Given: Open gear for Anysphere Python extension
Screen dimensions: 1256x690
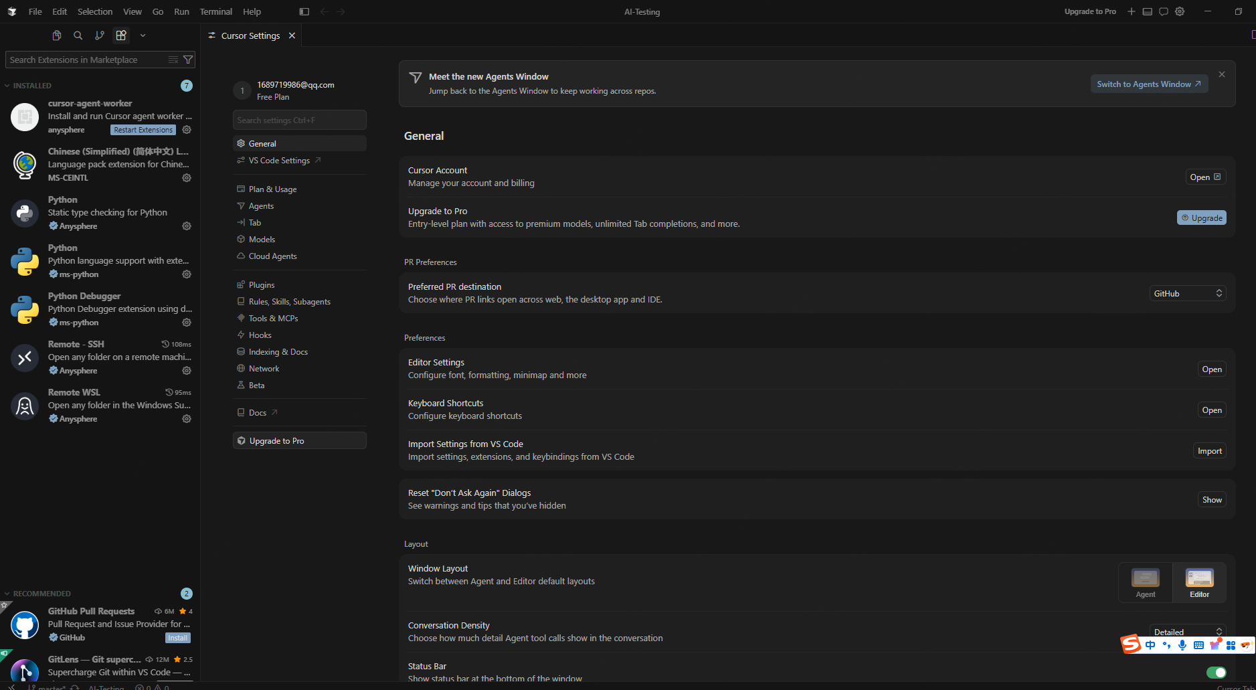Looking at the screenshot, I should [x=187, y=226].
